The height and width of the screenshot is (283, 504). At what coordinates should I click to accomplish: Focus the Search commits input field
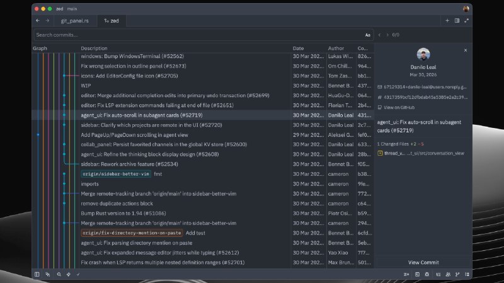pos(198,35)
